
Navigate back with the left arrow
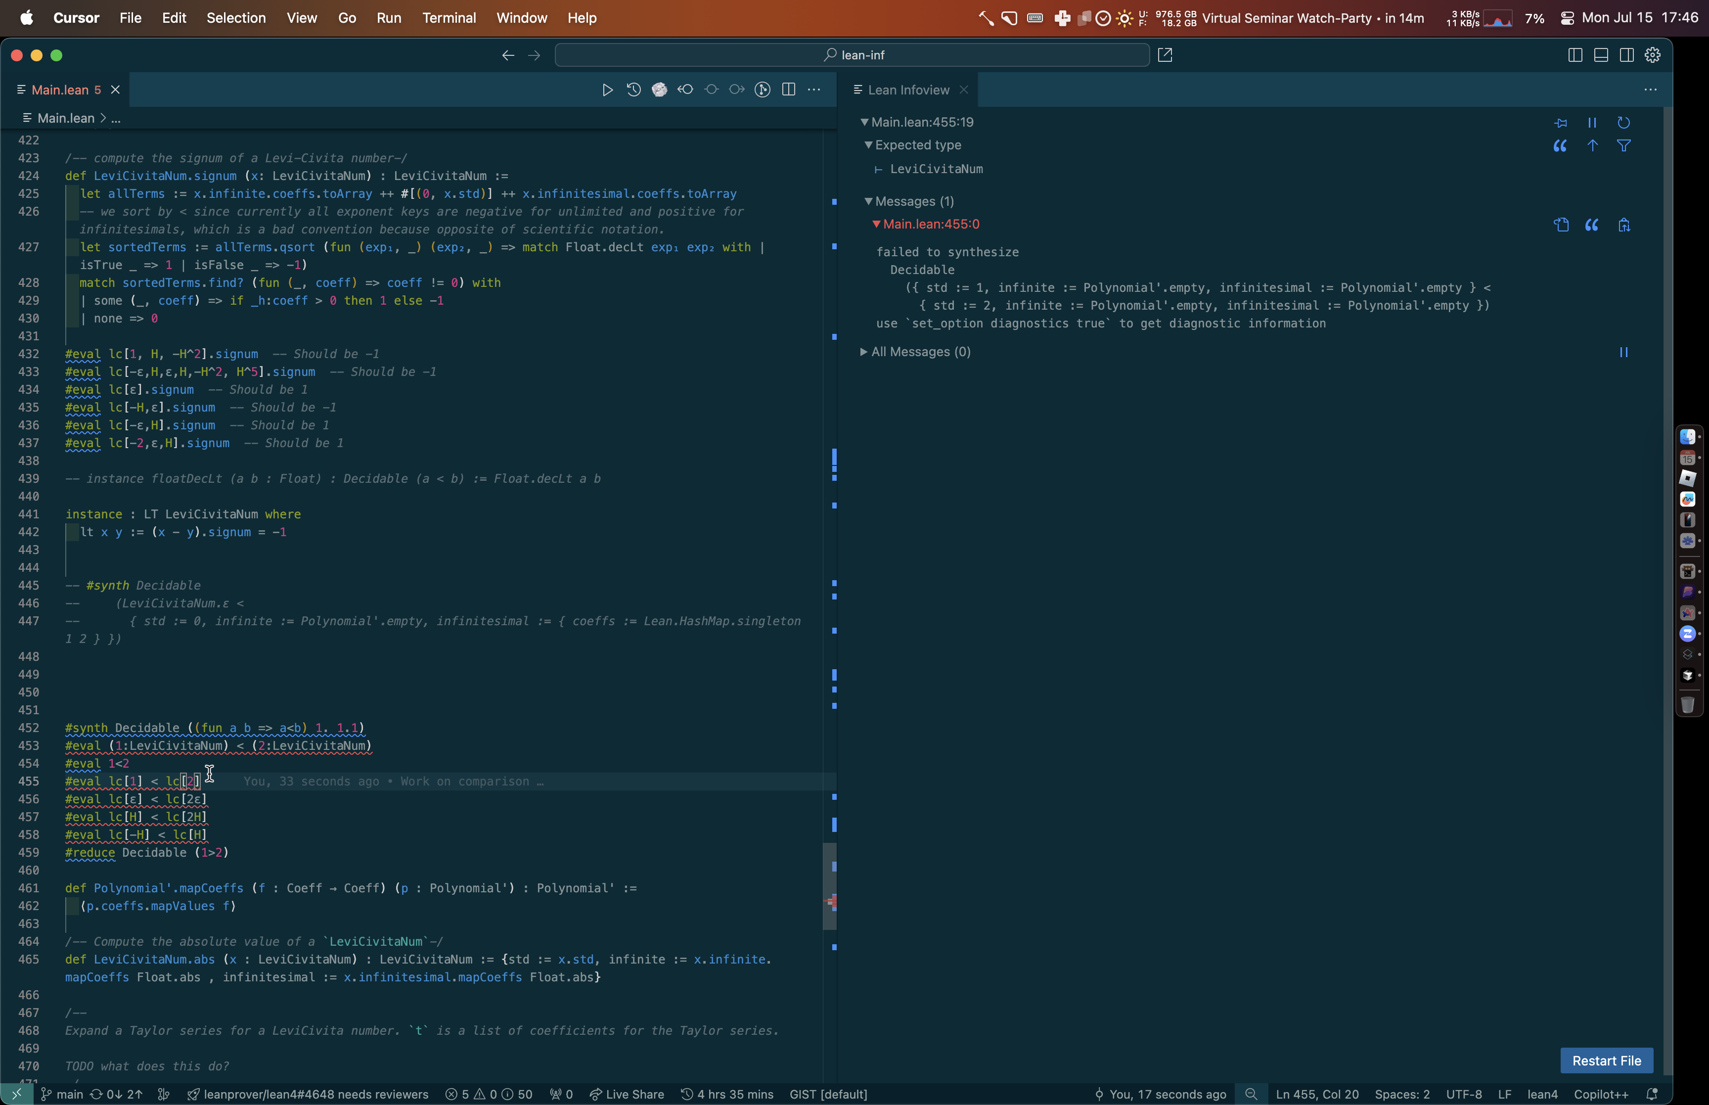click(508, 55)
